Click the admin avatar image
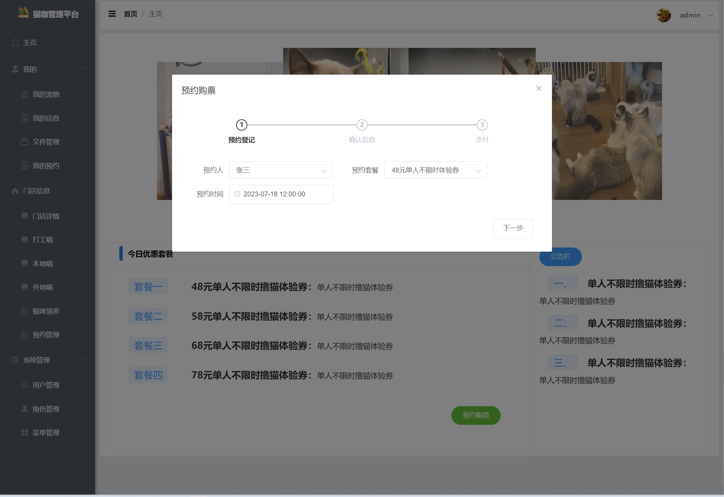The height and width of the screenshot is (497, 724). (663, 15)
